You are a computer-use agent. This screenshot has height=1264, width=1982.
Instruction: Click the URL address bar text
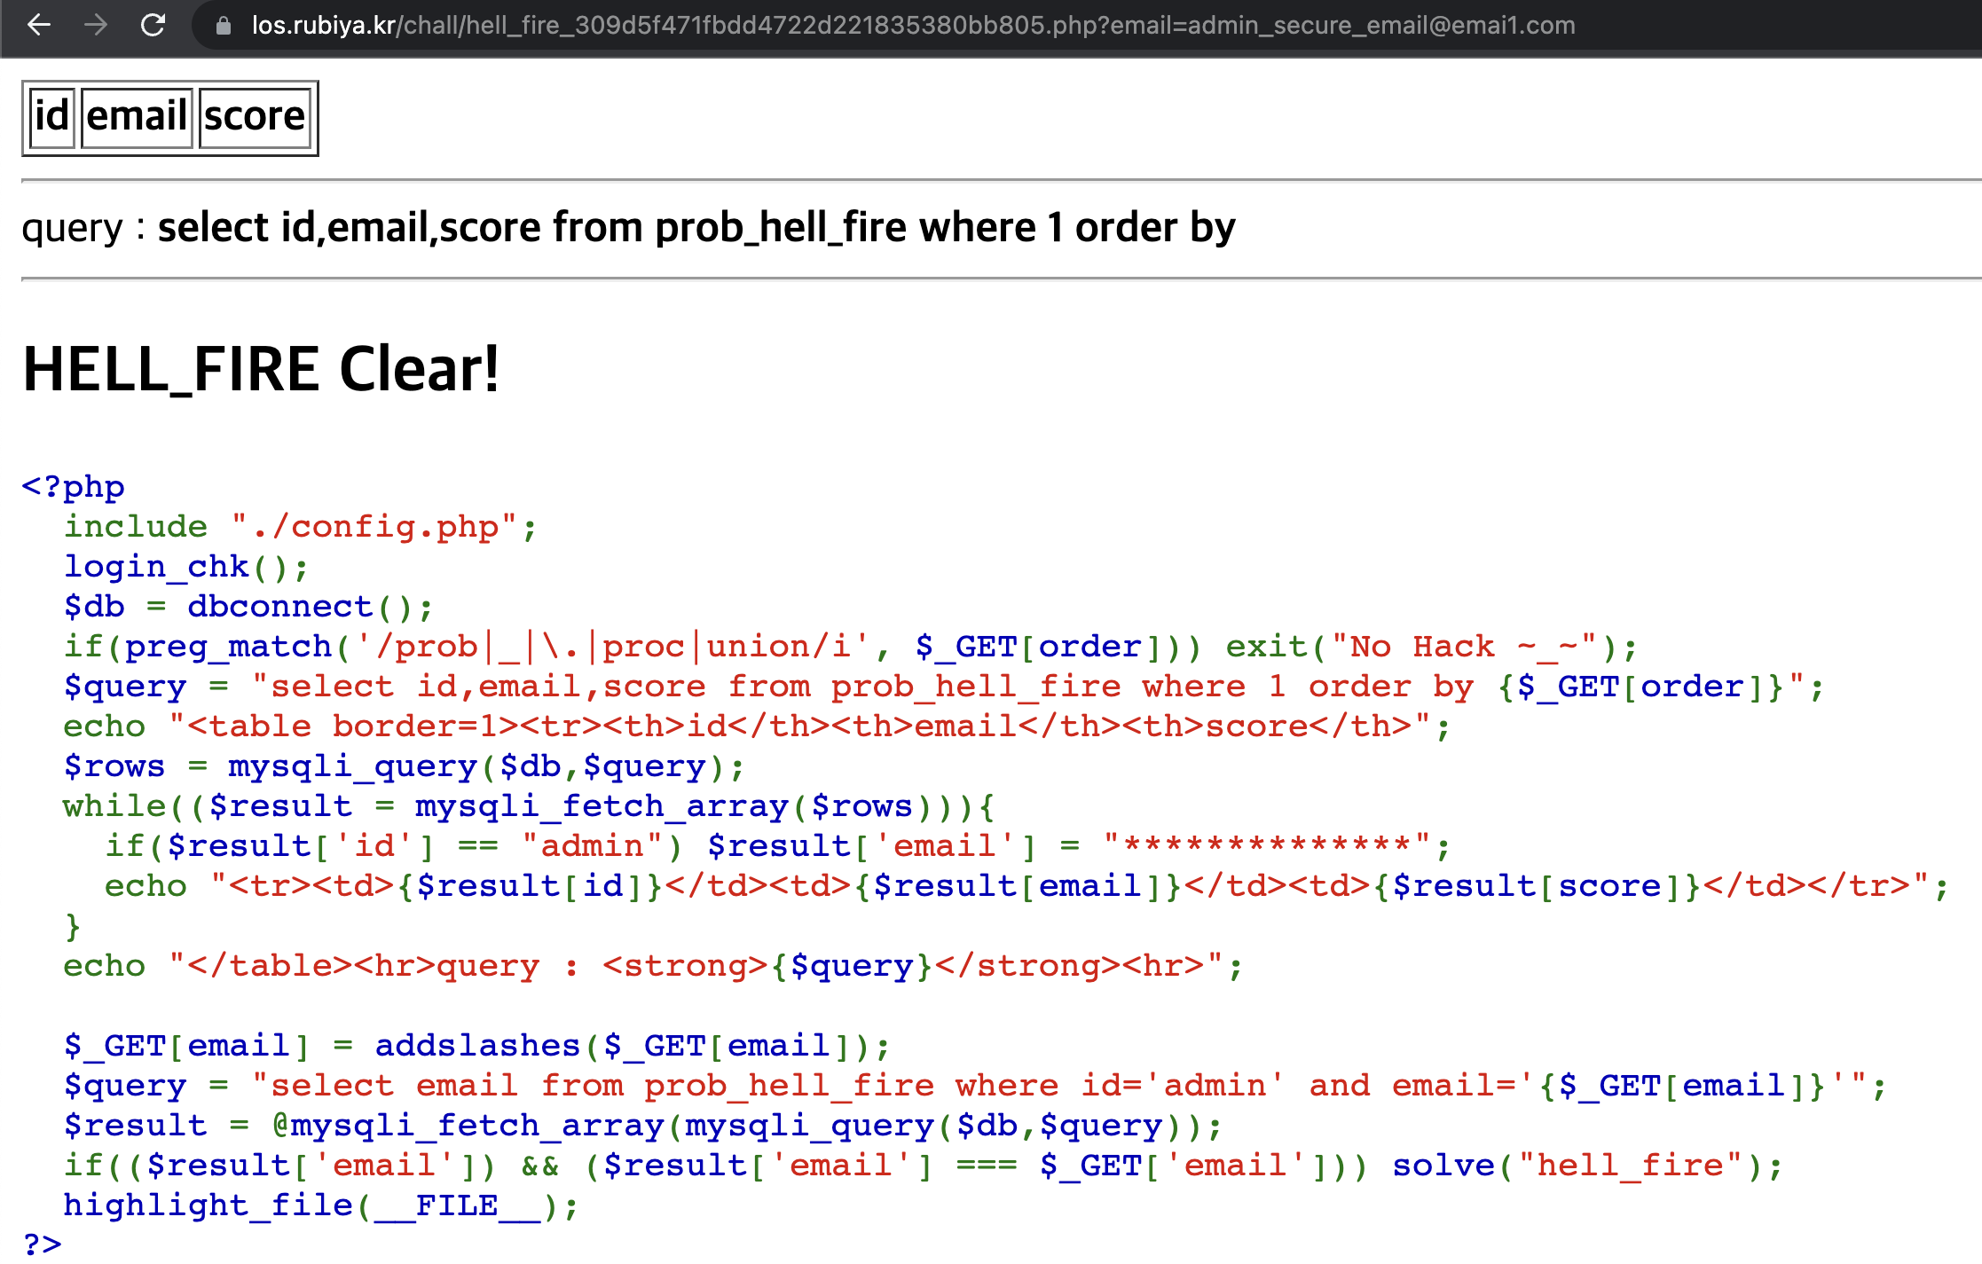click(x=912, y=25)
